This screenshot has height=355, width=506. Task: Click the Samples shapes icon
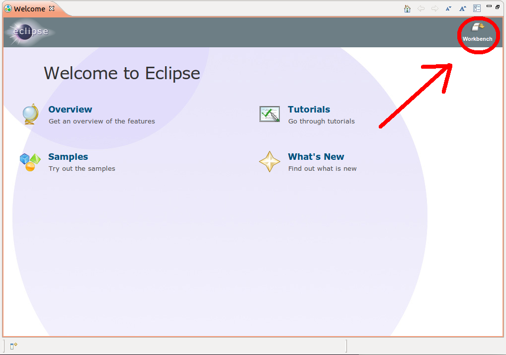point(30,162)
